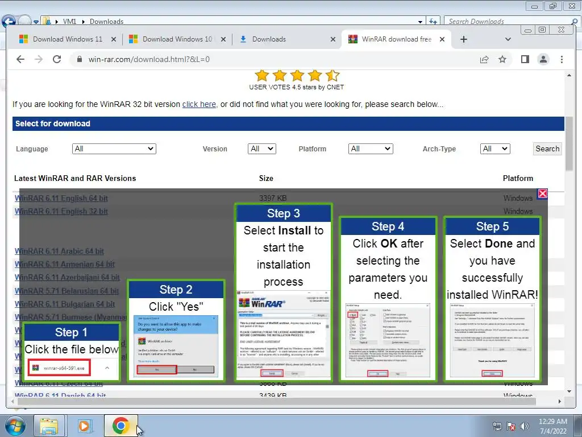The height and width of the screenshot is (437, 582).
Task: Click the network tray icon
Action: click(497, 426)
